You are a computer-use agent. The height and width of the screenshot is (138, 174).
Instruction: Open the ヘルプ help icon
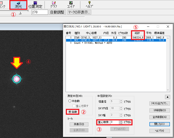click(x=89, y=5)
